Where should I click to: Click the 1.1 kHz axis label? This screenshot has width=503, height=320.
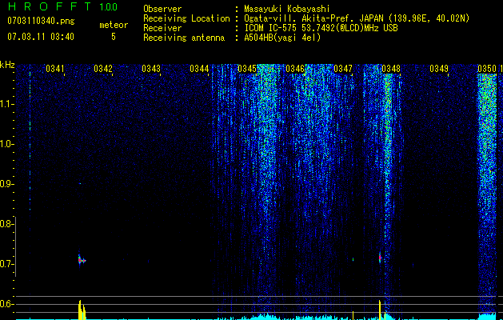coord(6,104)
